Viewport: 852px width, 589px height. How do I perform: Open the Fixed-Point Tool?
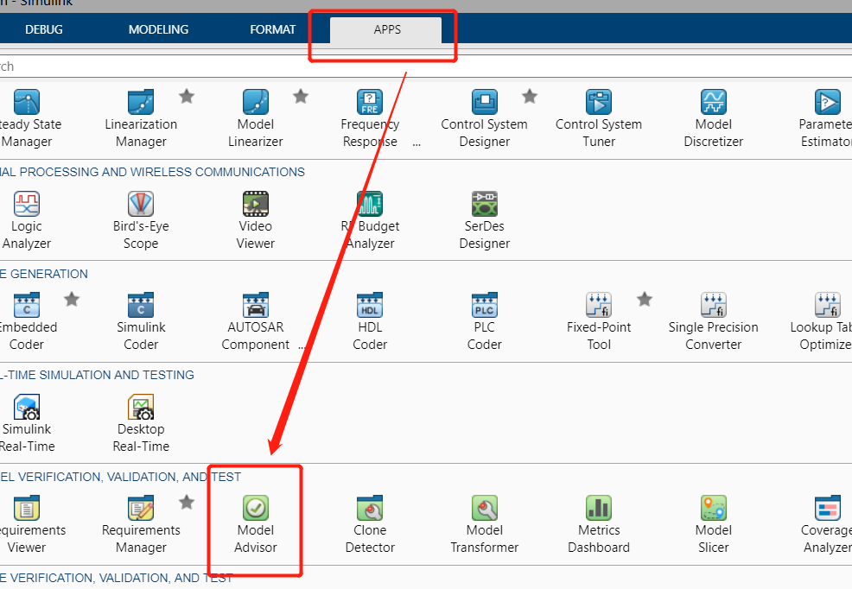pos(599,320)
